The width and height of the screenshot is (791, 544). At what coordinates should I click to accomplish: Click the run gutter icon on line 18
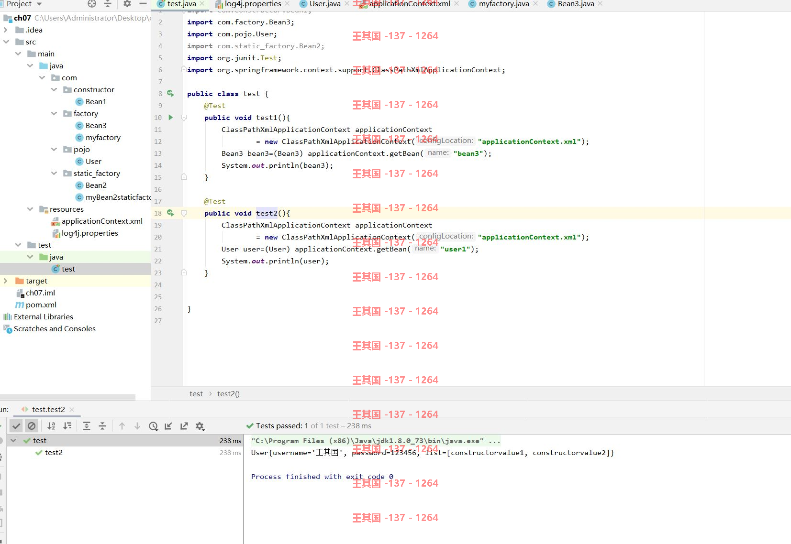(170, 213)
